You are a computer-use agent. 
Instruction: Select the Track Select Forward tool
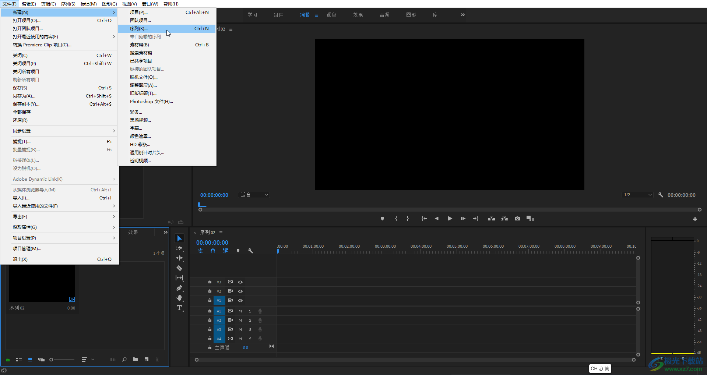[179, 248]
